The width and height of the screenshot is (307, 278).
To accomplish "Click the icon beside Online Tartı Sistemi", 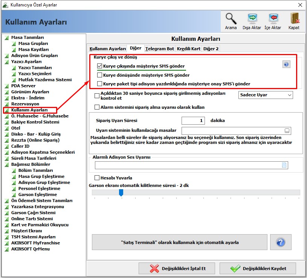I will 7,219.
